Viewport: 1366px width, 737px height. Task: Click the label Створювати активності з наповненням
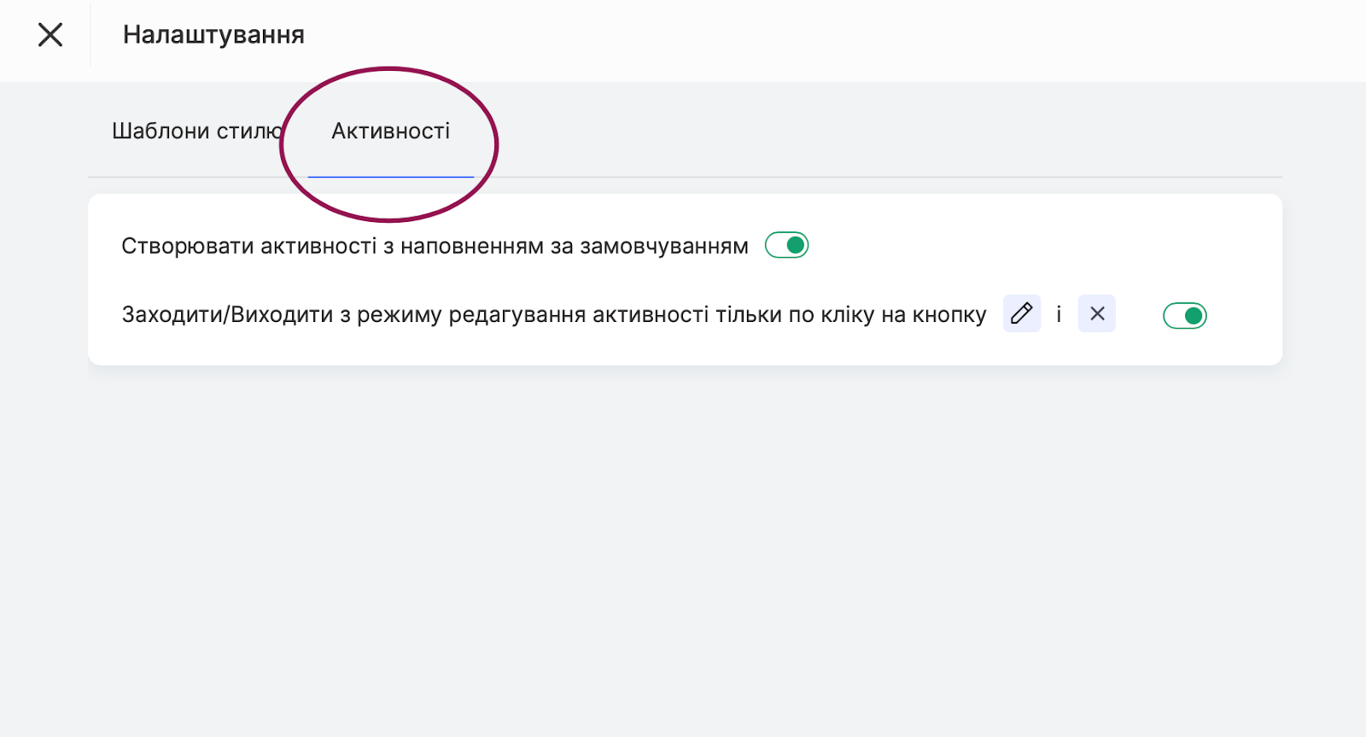pos(341,247)
